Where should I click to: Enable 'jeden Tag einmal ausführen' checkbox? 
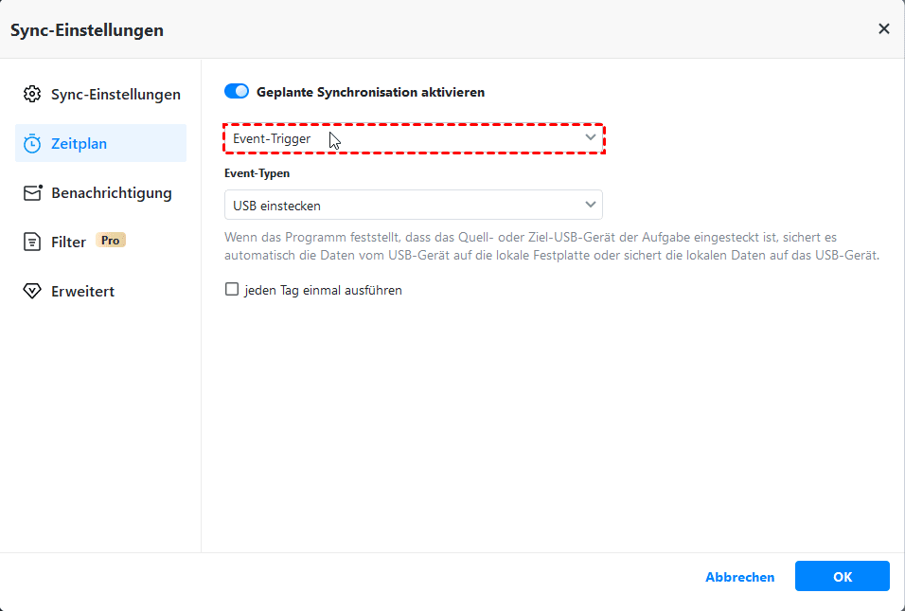click(232, 290)
